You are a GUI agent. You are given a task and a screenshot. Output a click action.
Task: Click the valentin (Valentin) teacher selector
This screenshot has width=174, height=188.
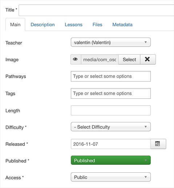pos(111,42)
